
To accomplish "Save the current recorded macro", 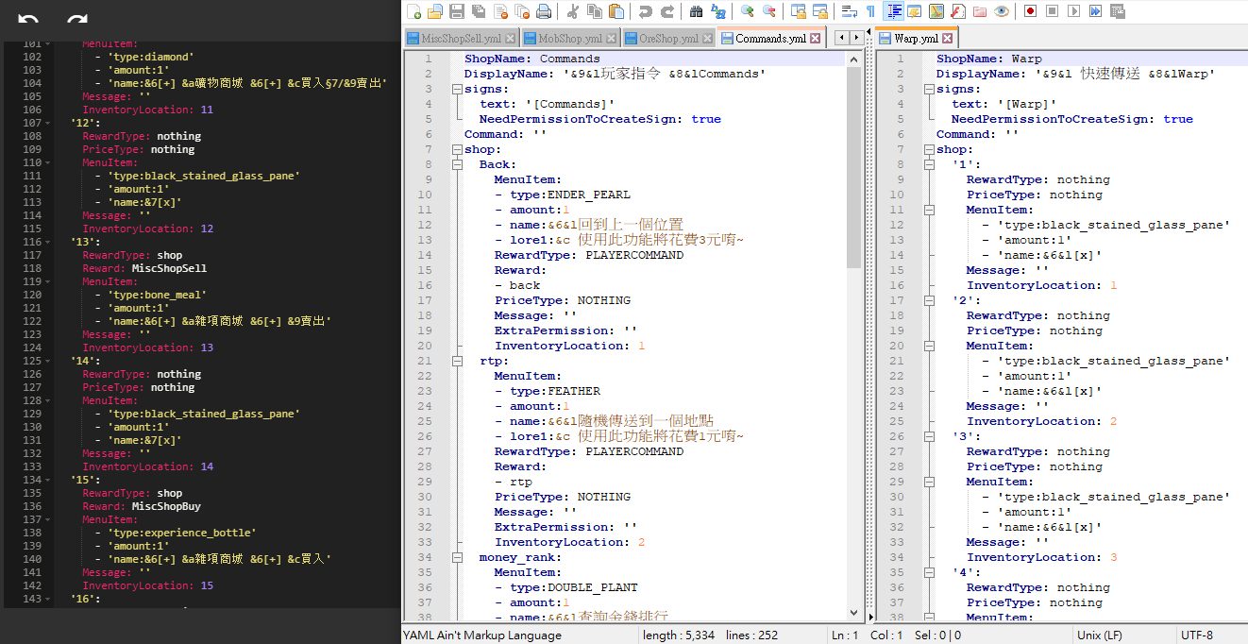I will point(1118,11).
